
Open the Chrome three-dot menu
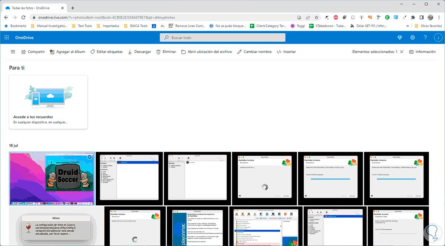tap(439, 17)
